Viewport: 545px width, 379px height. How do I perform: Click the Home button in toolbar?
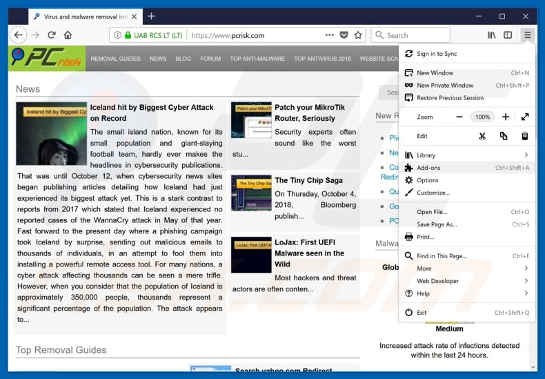(x=68, y=35)
